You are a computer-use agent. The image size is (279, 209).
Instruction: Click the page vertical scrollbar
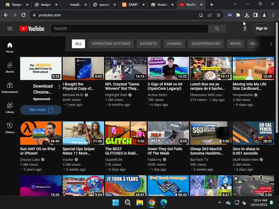[277, 77]
